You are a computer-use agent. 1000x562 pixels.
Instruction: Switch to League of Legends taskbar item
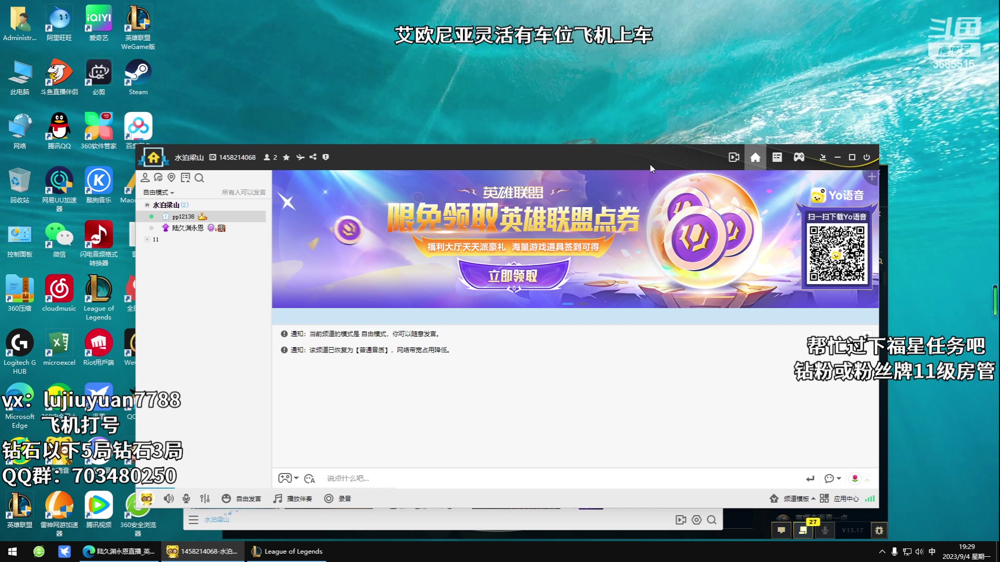click(x=286, y=552)
